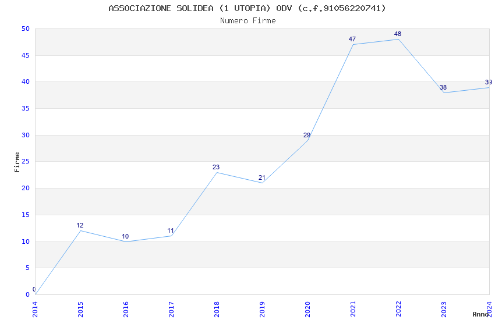Click the 2021 x-axis year label
The width and height of the screenshot is (495, 320).
pos(353,310)
